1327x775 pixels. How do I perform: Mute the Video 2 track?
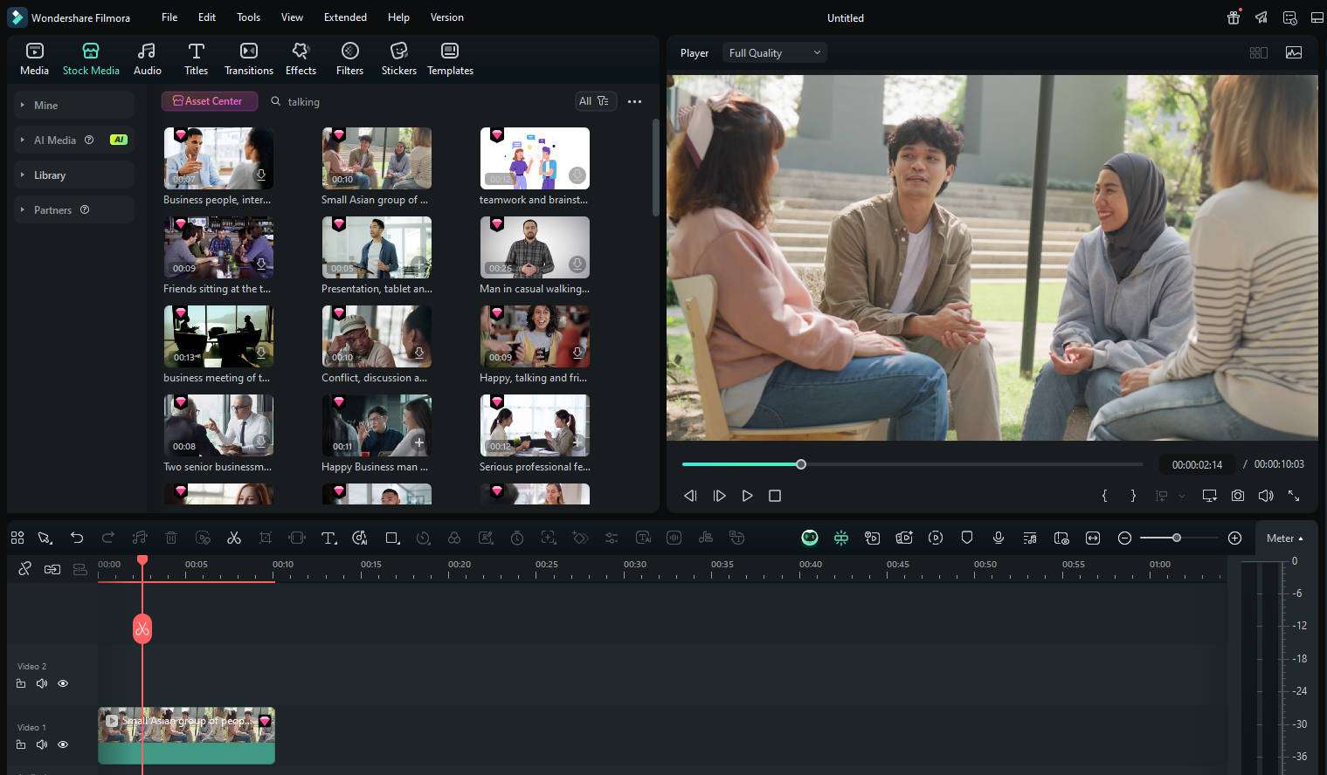(x=41, y=683)
